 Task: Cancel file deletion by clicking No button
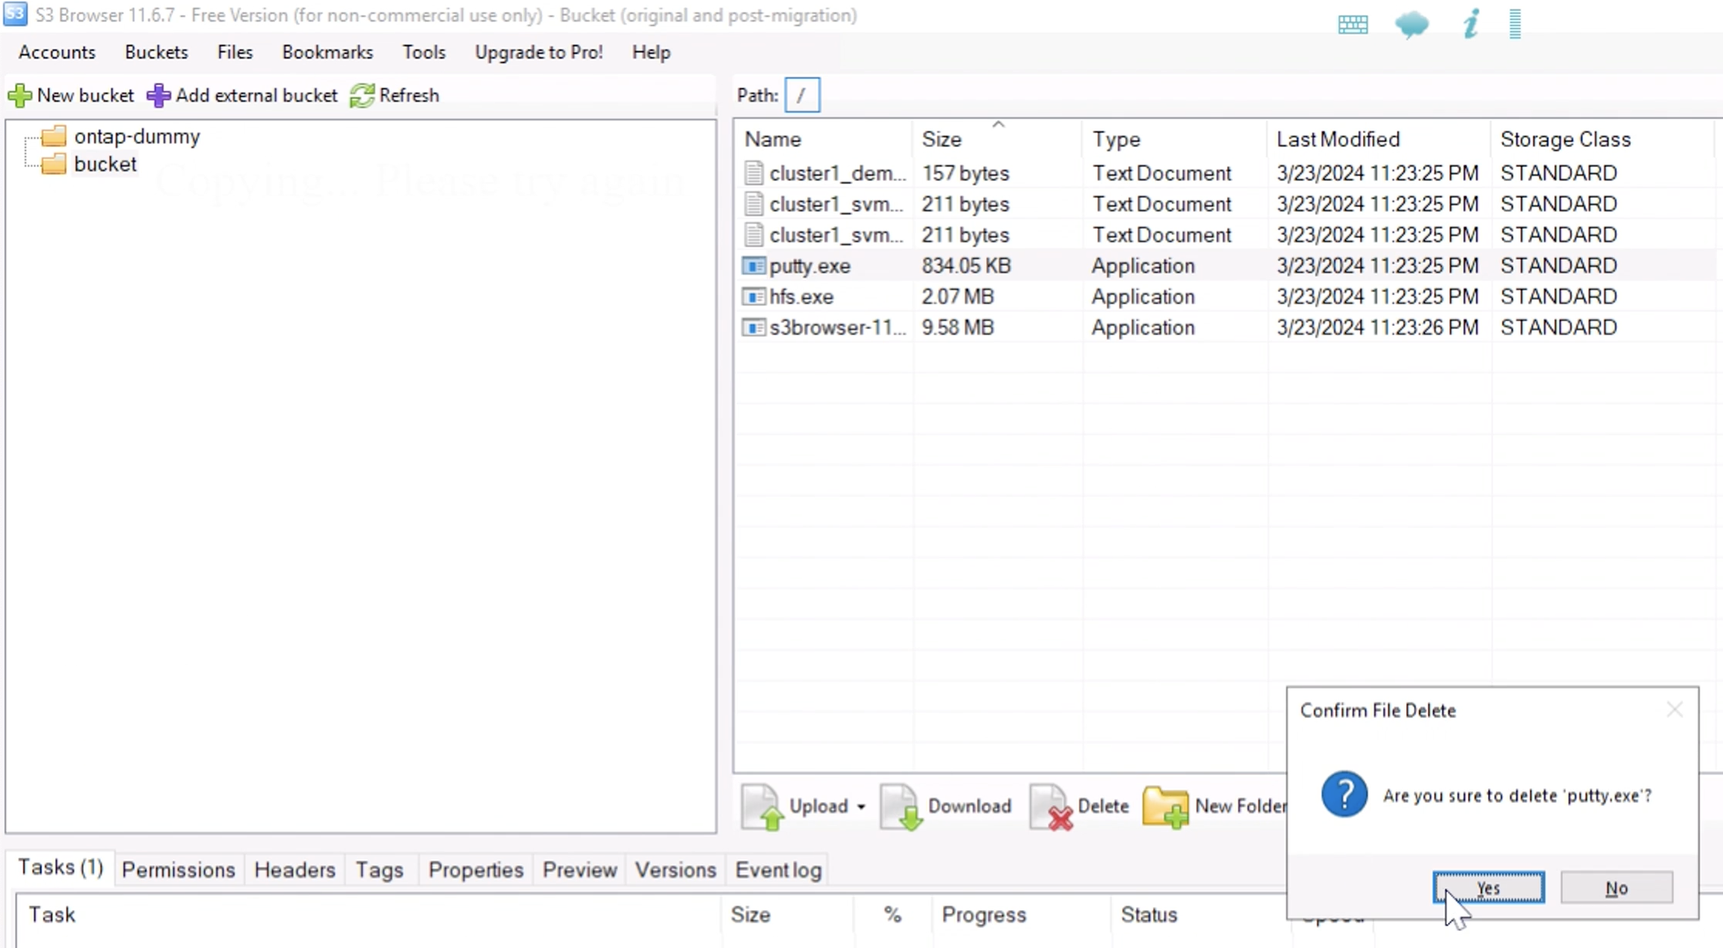1616,887
